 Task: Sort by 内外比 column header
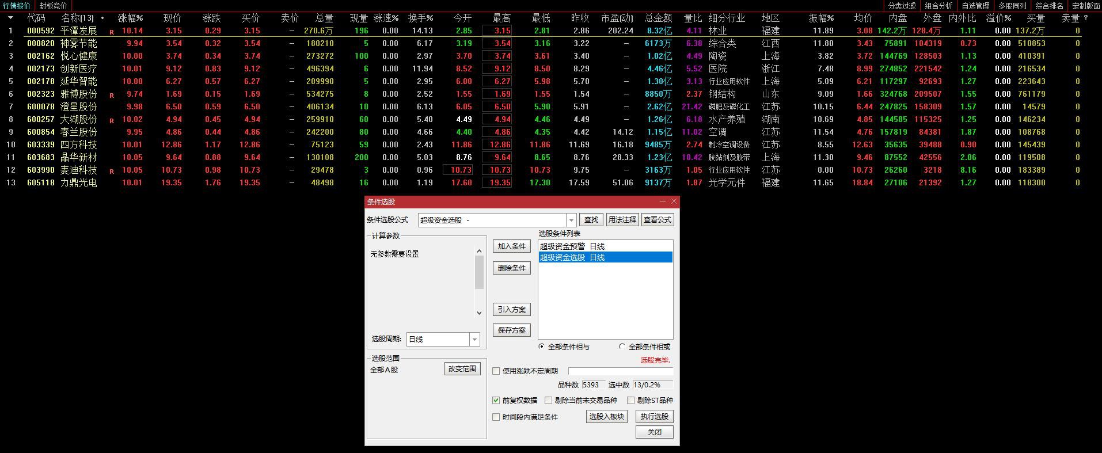tap(963, 18)
